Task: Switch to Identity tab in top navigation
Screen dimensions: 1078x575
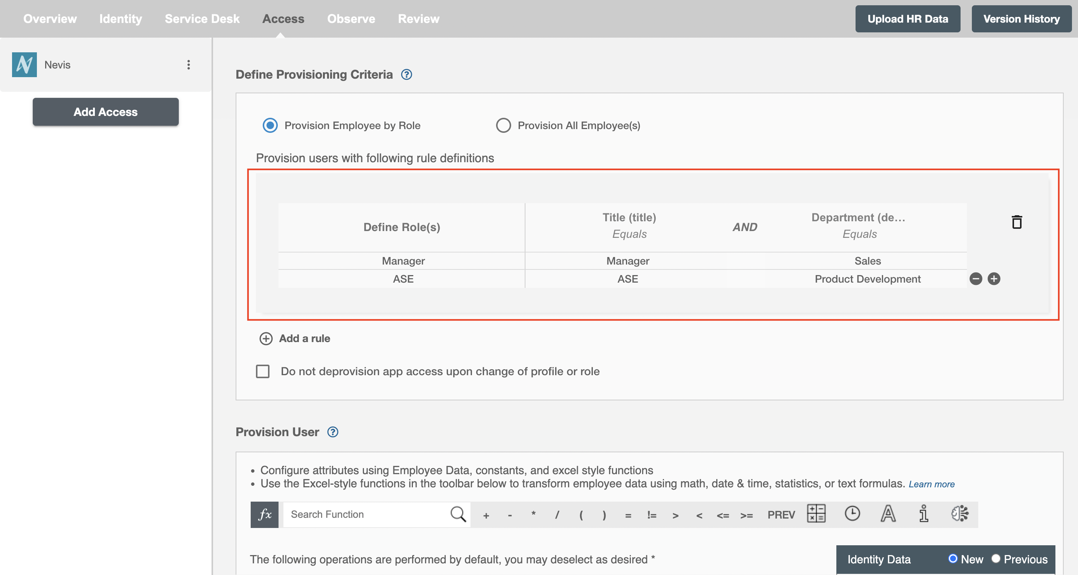Action: 120,18
